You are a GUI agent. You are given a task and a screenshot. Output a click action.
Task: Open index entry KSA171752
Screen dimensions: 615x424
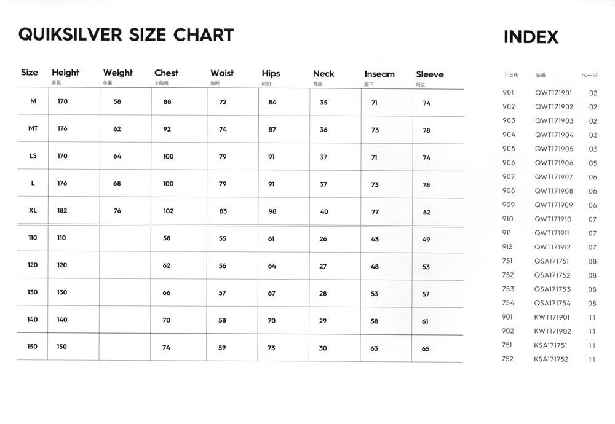551,359
